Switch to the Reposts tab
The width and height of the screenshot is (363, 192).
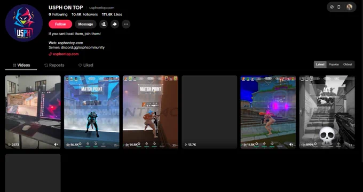(x=54, y=65)
